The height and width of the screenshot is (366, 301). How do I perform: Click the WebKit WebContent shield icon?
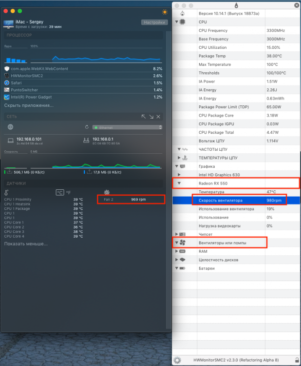7,69
